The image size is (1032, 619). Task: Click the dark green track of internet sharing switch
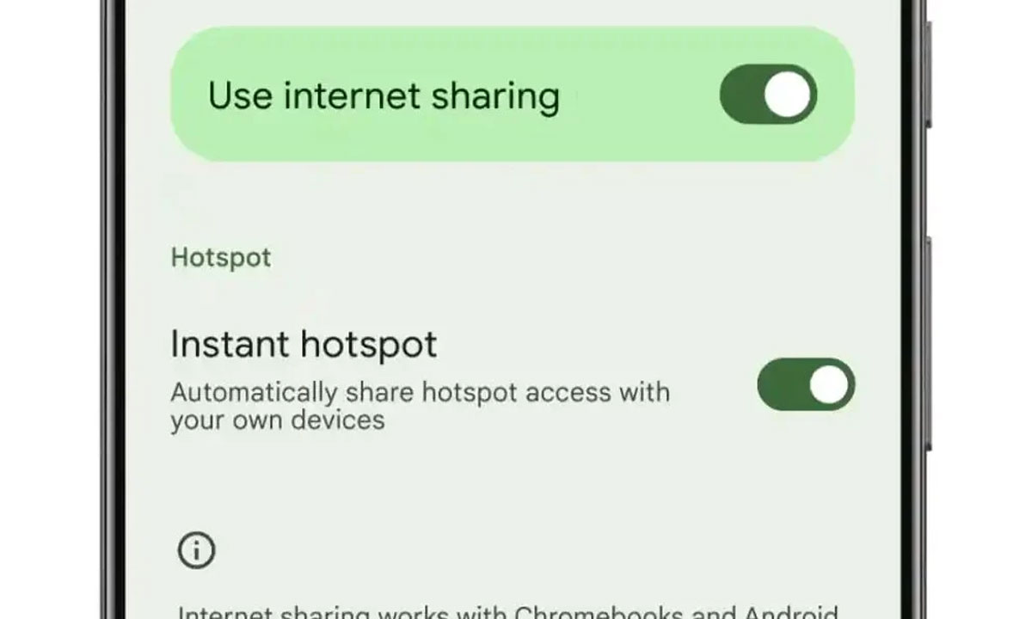pos(740,95)
